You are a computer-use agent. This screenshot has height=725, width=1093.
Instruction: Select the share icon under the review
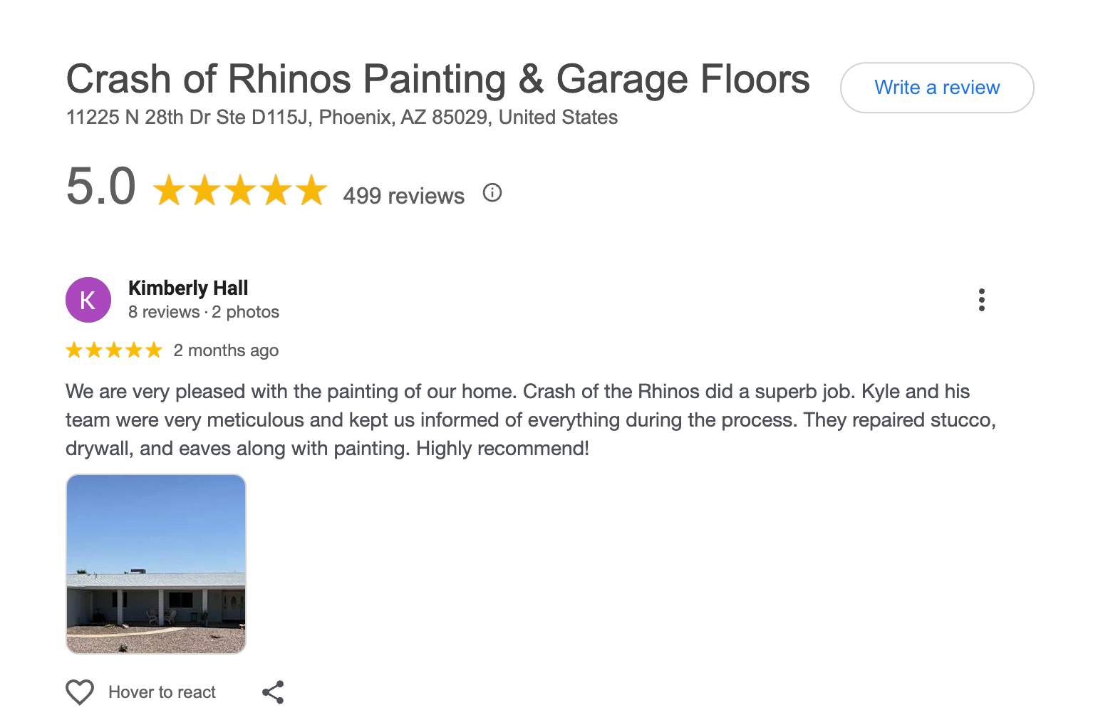tap(274, 691)
